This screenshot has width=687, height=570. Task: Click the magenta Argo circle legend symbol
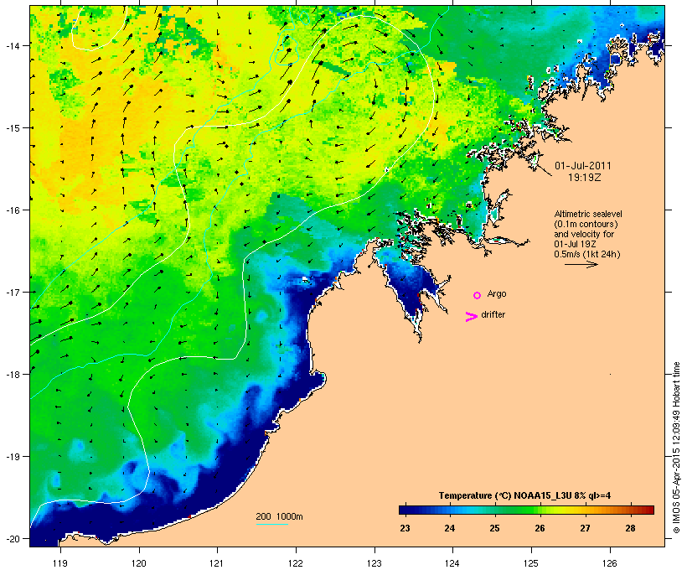click(x=478, y=296)
